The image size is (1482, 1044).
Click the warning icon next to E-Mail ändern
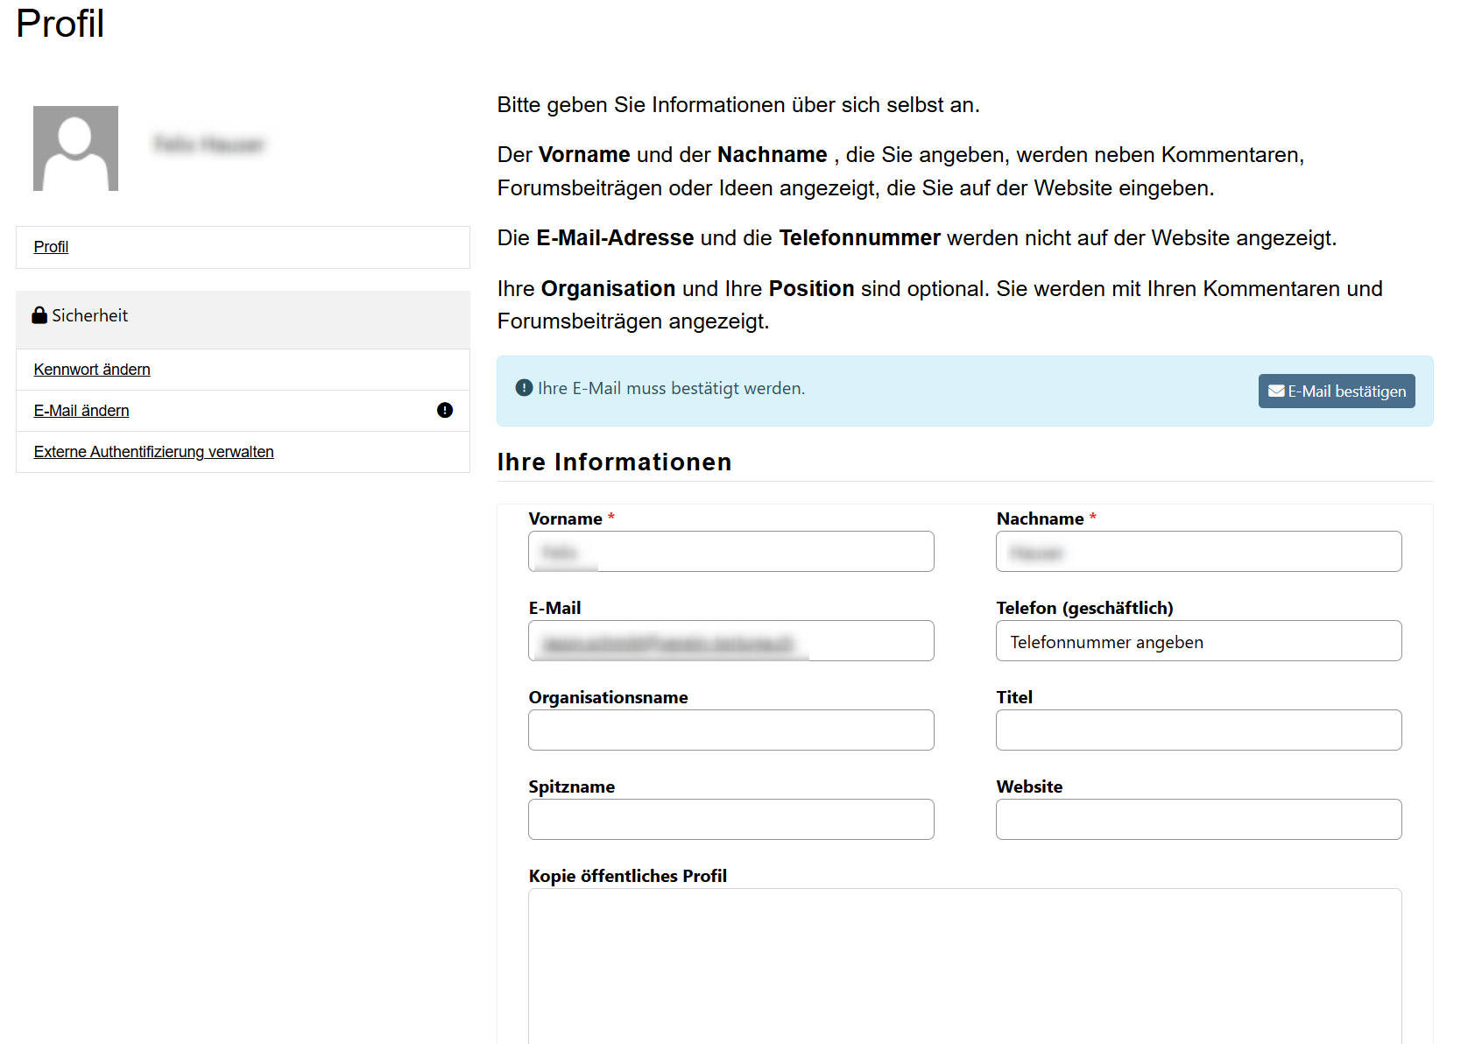tap(444, 410)
